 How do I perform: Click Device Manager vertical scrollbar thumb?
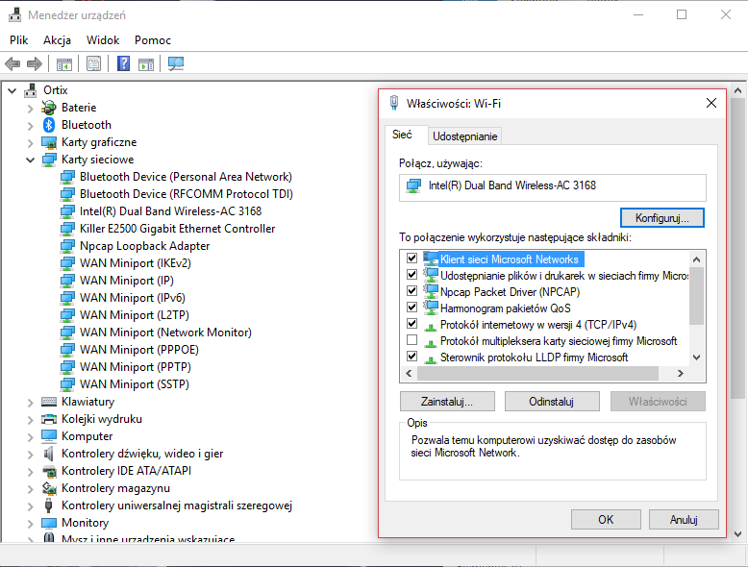(x=737, y=248)
